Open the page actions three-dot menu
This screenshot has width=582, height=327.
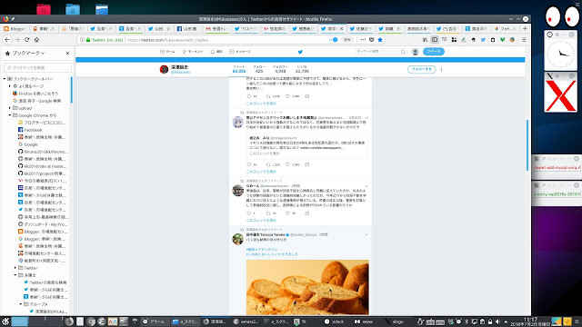[x=363, y=40]
